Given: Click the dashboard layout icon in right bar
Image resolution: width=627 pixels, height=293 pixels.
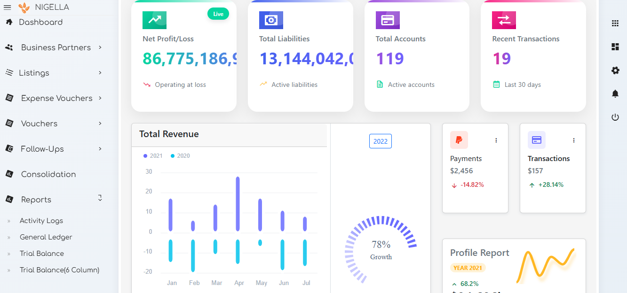Looking at the screenshot, I should 615,46.
